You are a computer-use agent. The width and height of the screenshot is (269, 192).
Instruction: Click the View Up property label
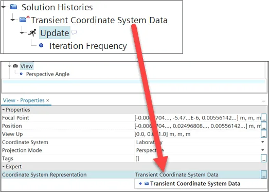tap(12, 134)
